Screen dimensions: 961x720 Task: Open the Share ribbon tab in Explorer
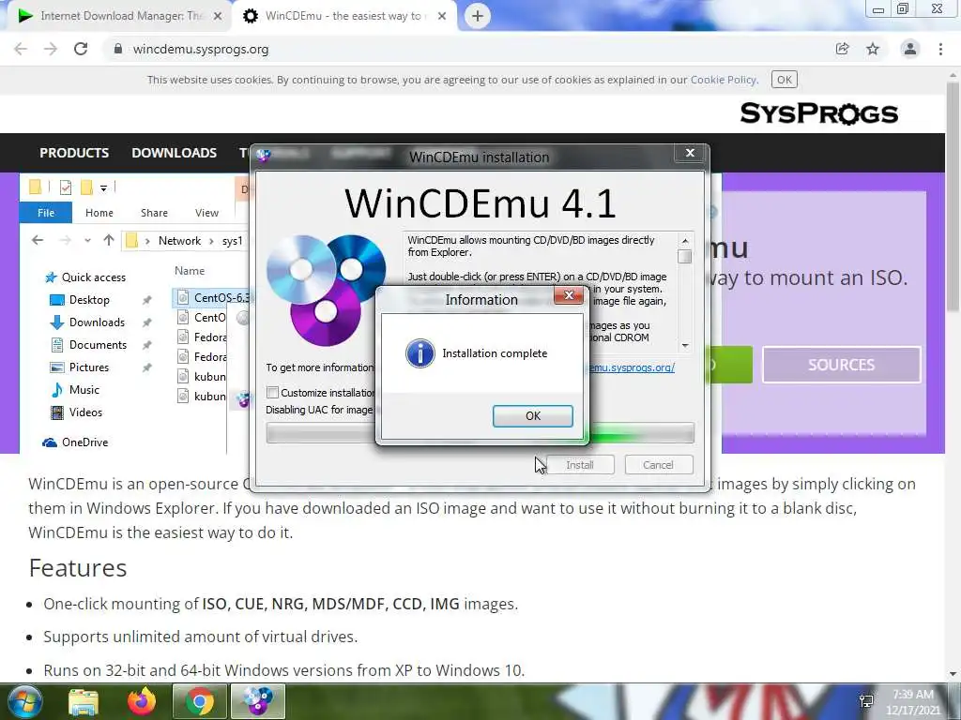[154, 213]
